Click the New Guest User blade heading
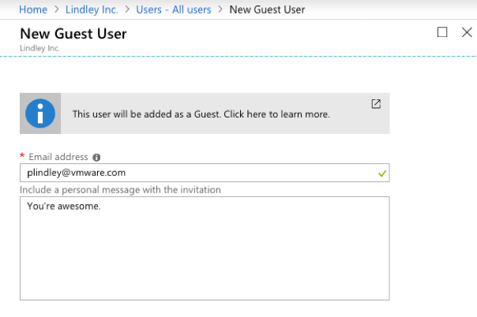The height and width of the screenshot is (317, 477). point(73,34)
